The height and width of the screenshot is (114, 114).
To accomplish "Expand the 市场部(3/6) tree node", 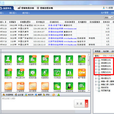I will (96, 60).
